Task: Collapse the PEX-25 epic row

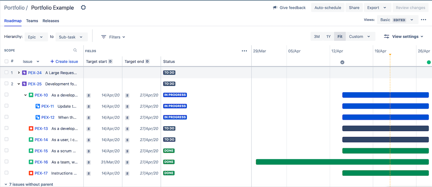Action: coord(19,84)
